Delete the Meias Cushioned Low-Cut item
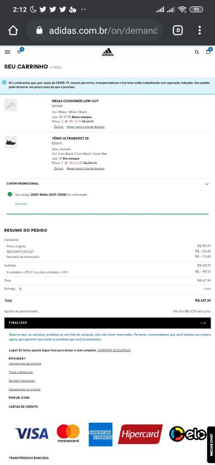 pyautogui.click(x=59, y=127)
